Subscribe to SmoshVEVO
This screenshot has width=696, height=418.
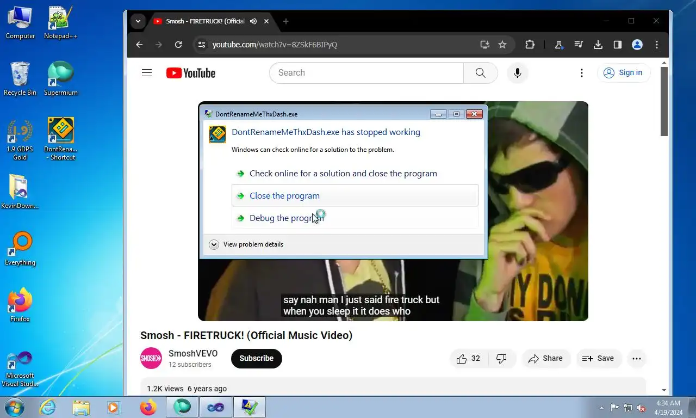257,358
